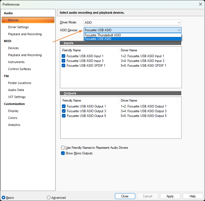Open Analytics page
This screenshot has width=205, height=201.
click(14, 125)
